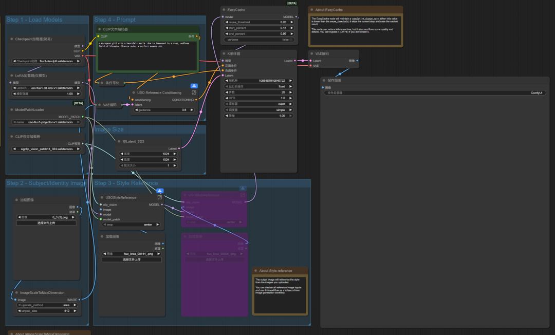This screenshot has height=335, width=555.
Task: Increase end_percent with right arrow
Action: click(x=292, y=34)
